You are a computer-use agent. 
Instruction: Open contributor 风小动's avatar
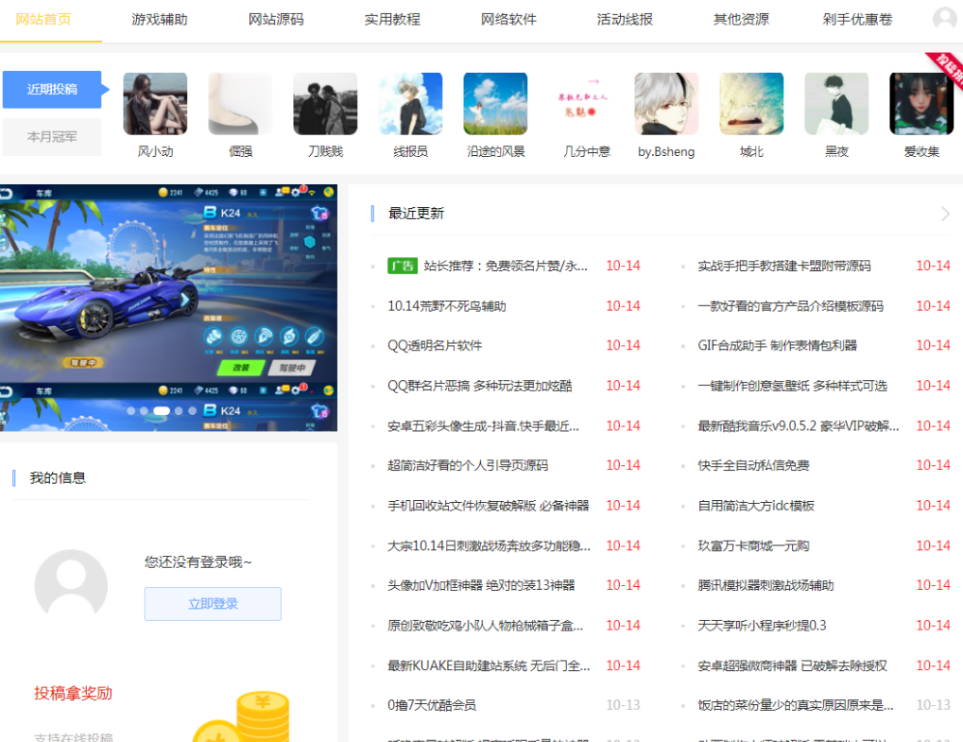pos(155,102)
